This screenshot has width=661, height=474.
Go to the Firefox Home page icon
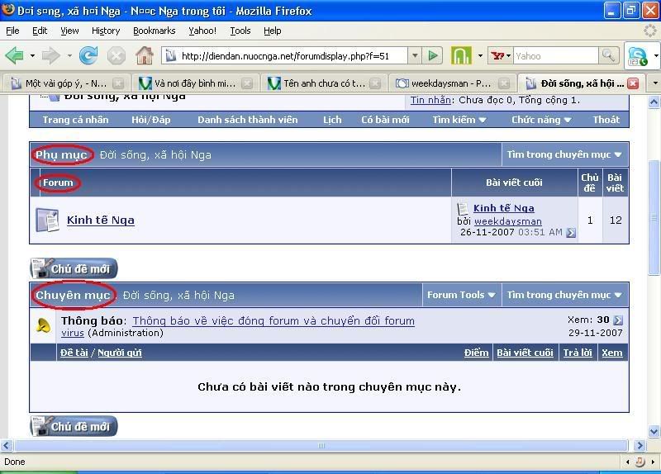coord(145,56)
